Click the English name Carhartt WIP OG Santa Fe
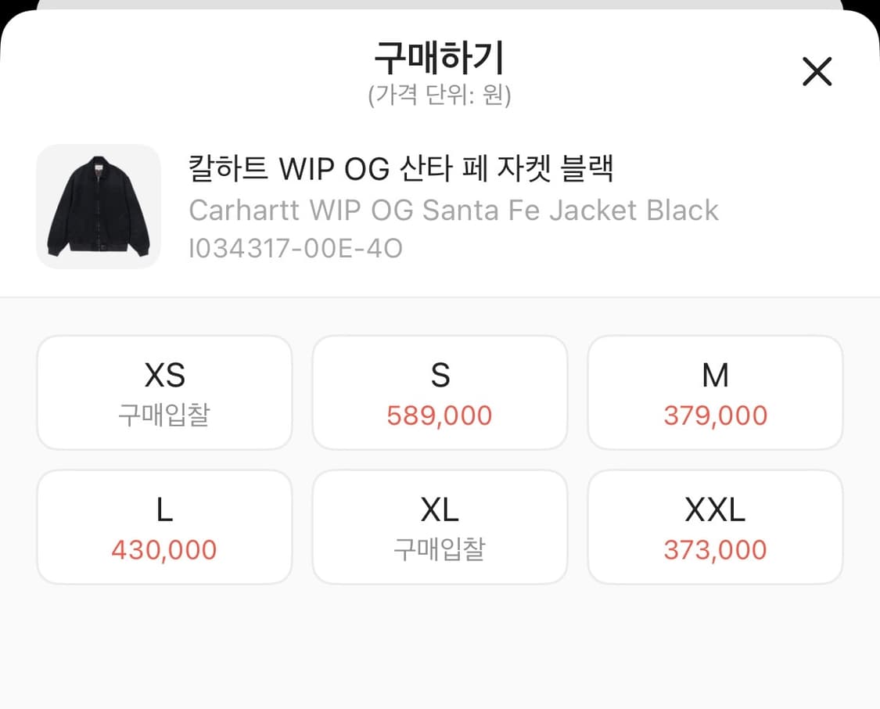The height and width of the screenshot is (709, 880). 454,210
